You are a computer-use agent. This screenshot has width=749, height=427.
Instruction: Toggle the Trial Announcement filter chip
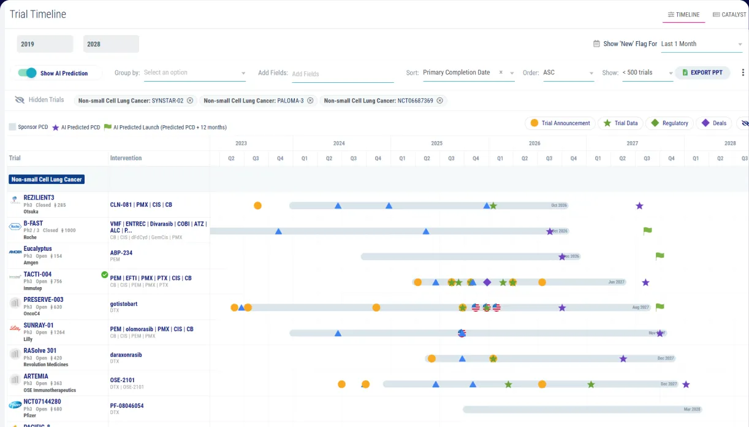560,123
